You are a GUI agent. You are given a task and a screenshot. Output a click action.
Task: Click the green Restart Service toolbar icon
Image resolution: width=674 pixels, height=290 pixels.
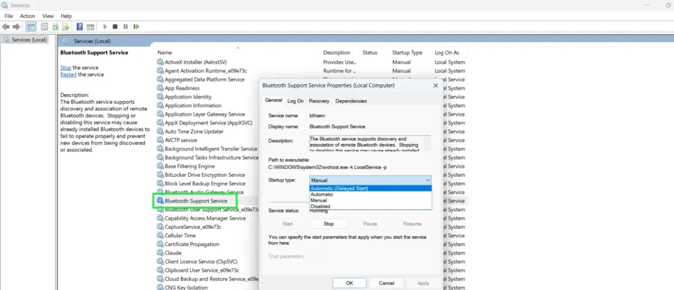tap(136, 27)
